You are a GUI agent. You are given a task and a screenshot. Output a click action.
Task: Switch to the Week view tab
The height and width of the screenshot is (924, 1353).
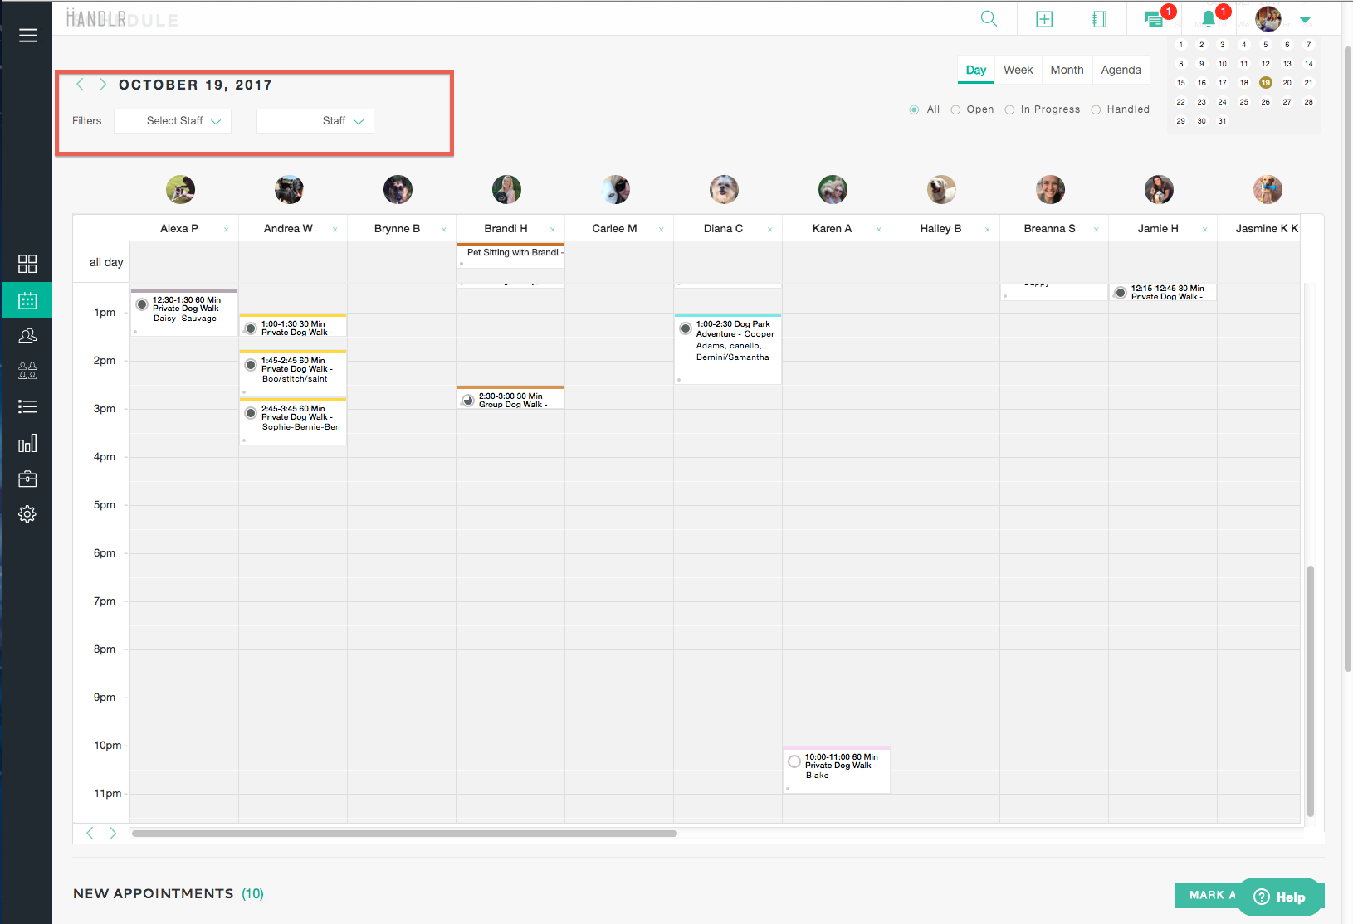coord(1018,70)
